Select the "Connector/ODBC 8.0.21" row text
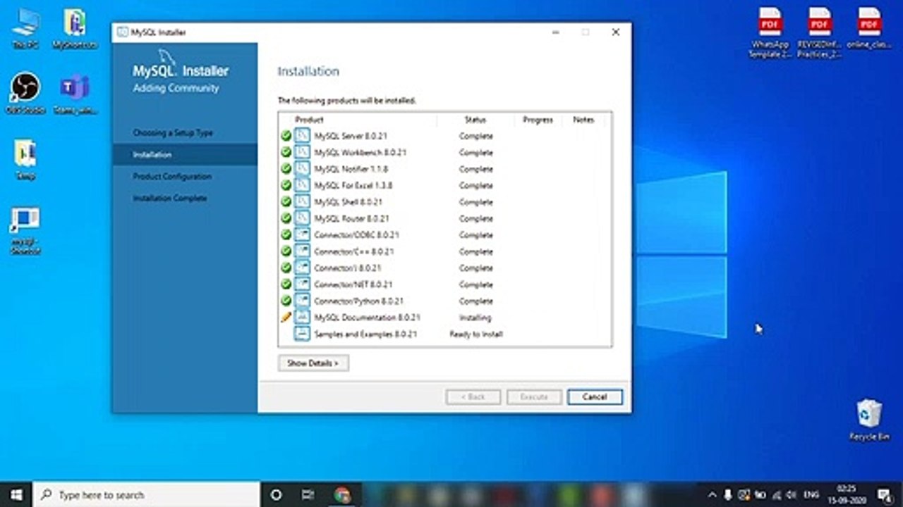The image size is (903, 507). point(357,234)
